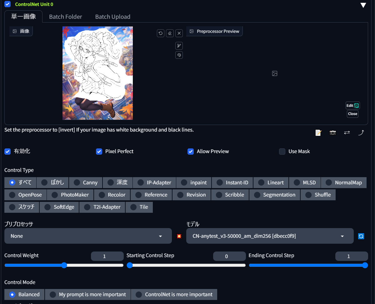Screen dimensions: 375x304
Task: Click the image placeholder in Preprocessor Preview
Action: click(x=275, y=73)
